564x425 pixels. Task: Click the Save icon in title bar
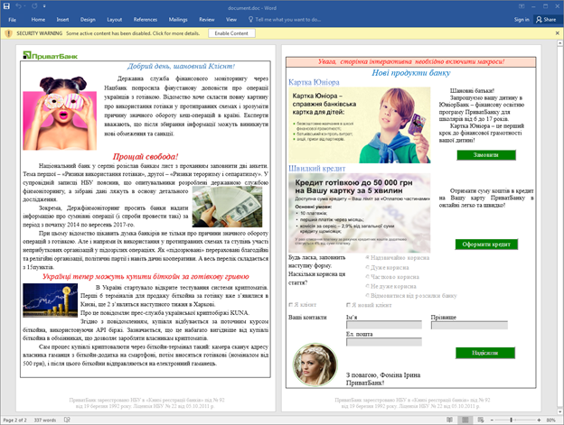point(7,5)
